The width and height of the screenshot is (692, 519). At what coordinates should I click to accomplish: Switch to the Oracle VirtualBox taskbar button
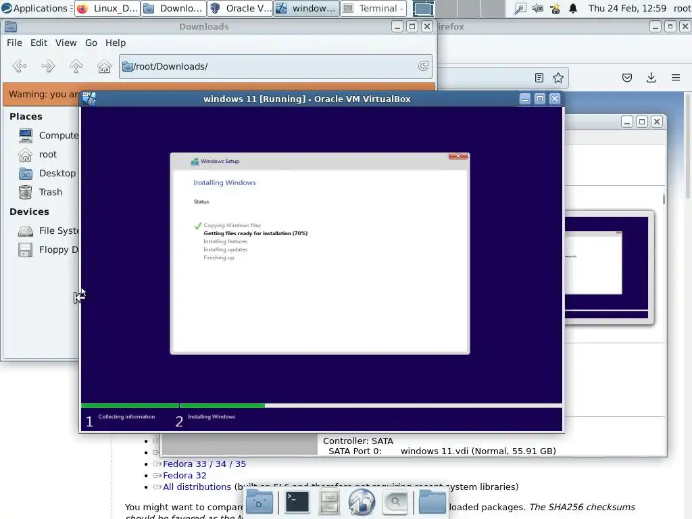[x=240, y=8]
